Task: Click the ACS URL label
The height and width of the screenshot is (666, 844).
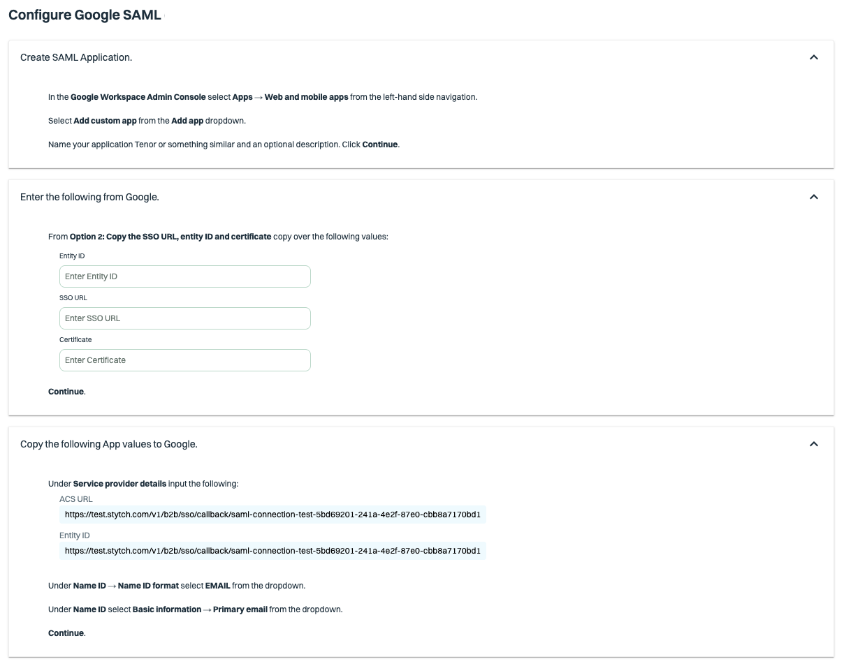Action: pyautogui.click(x=76, y=499)
